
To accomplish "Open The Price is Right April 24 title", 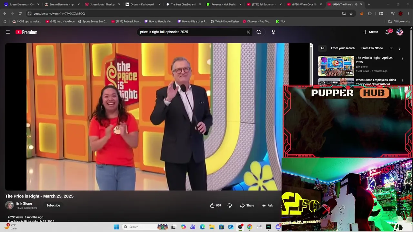I will [374, 60].
